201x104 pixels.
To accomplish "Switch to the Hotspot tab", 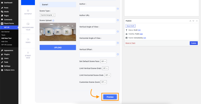I will coord(28,12).
